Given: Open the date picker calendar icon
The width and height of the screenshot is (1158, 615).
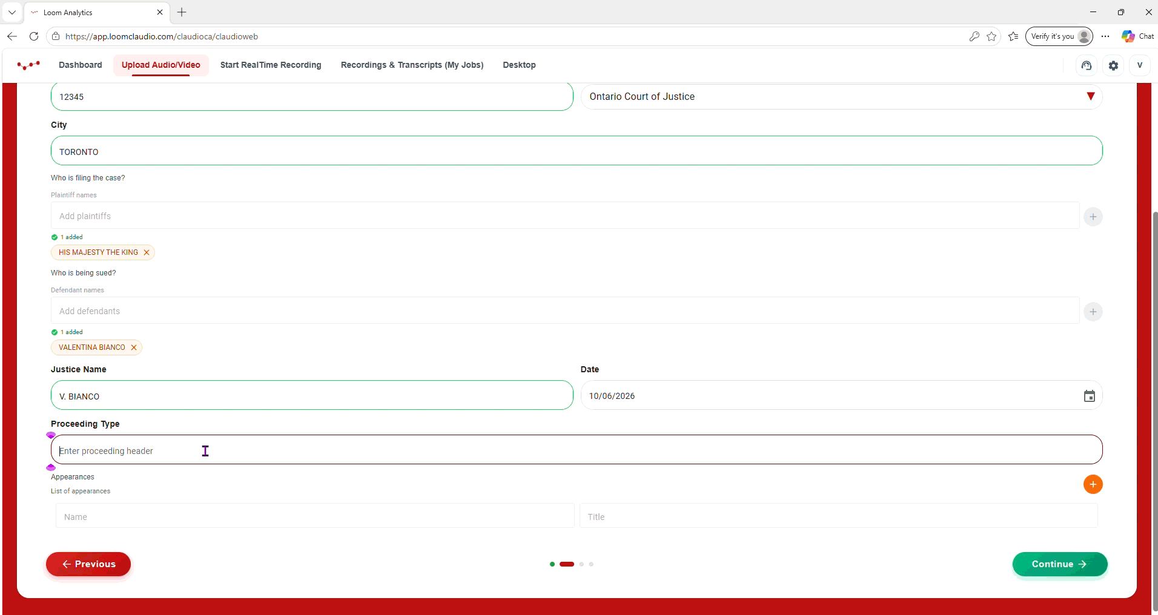Looking at the screenshot, I should (x=1089, y=396).
